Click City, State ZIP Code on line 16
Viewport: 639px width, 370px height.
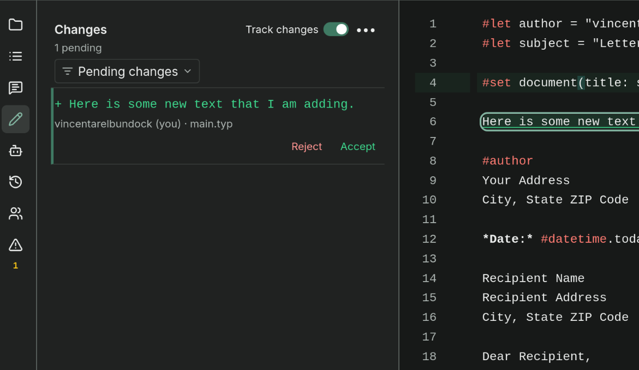click(x=555, y=318)
